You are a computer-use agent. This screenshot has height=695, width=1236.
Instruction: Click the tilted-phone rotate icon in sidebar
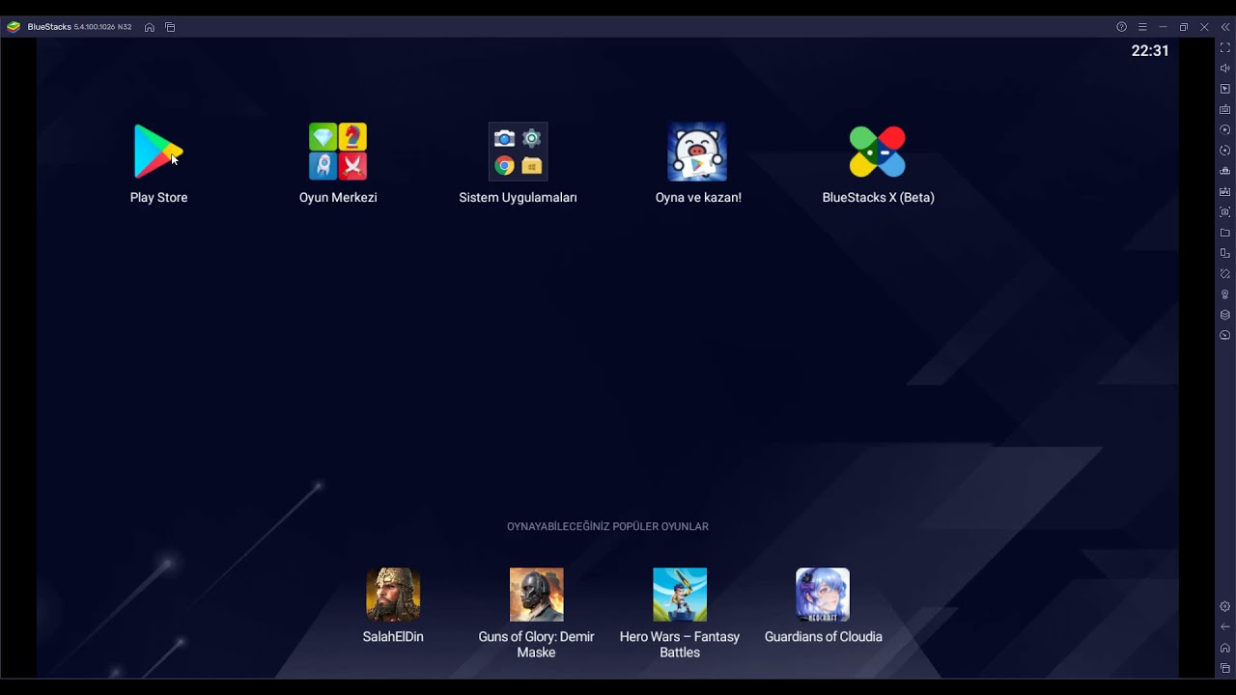tap(1225, 274)
